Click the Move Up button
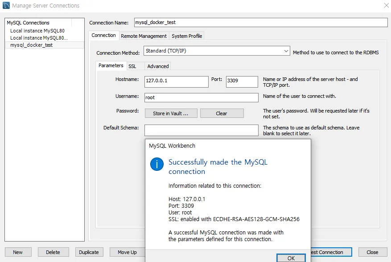The width and height of the screenshot is (391, 262). tap(127, 252)
